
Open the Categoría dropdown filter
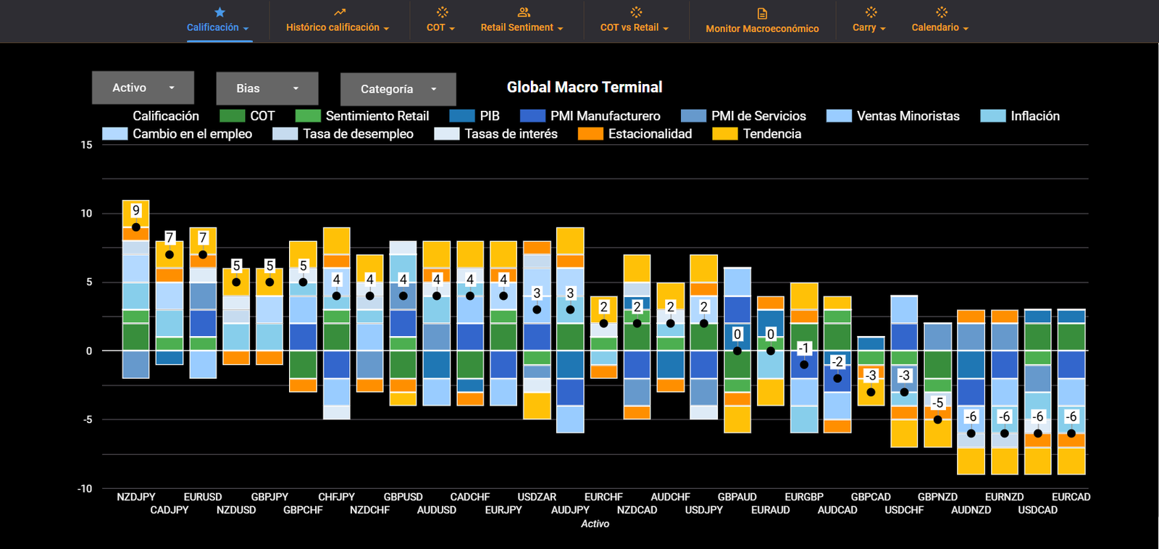pyautogui.click(x=398, y=89)
